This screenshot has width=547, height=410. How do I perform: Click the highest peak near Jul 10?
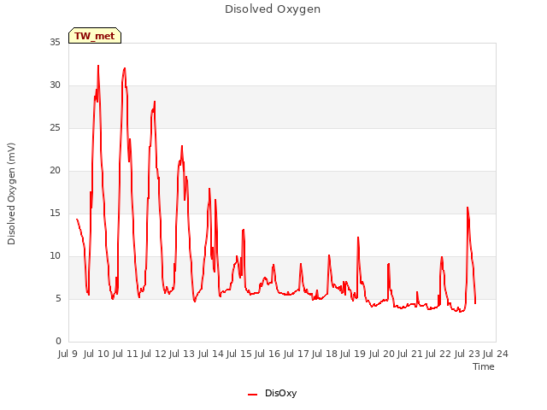(x=98, y=66)
